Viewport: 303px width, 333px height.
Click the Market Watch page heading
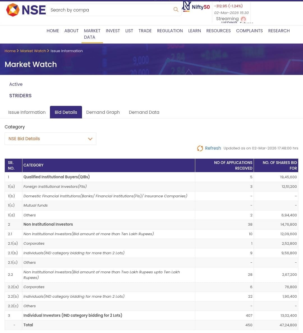point(31,64)
